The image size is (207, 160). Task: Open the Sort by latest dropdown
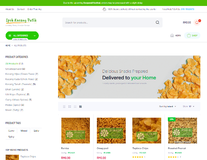pos(168,106)
